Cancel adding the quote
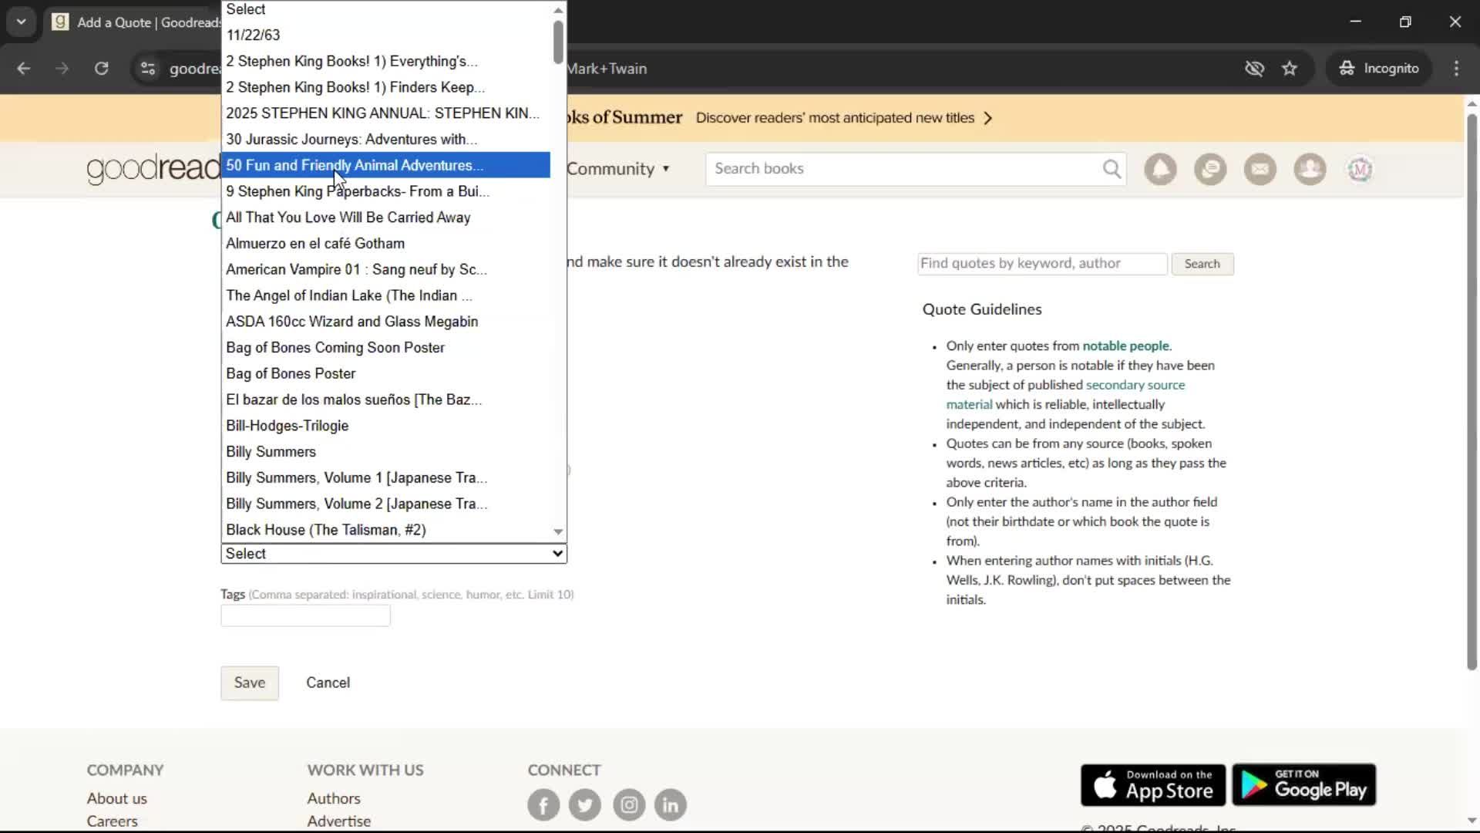Image resolution: width=1480 pixels, height=833 pixels. 328,683
